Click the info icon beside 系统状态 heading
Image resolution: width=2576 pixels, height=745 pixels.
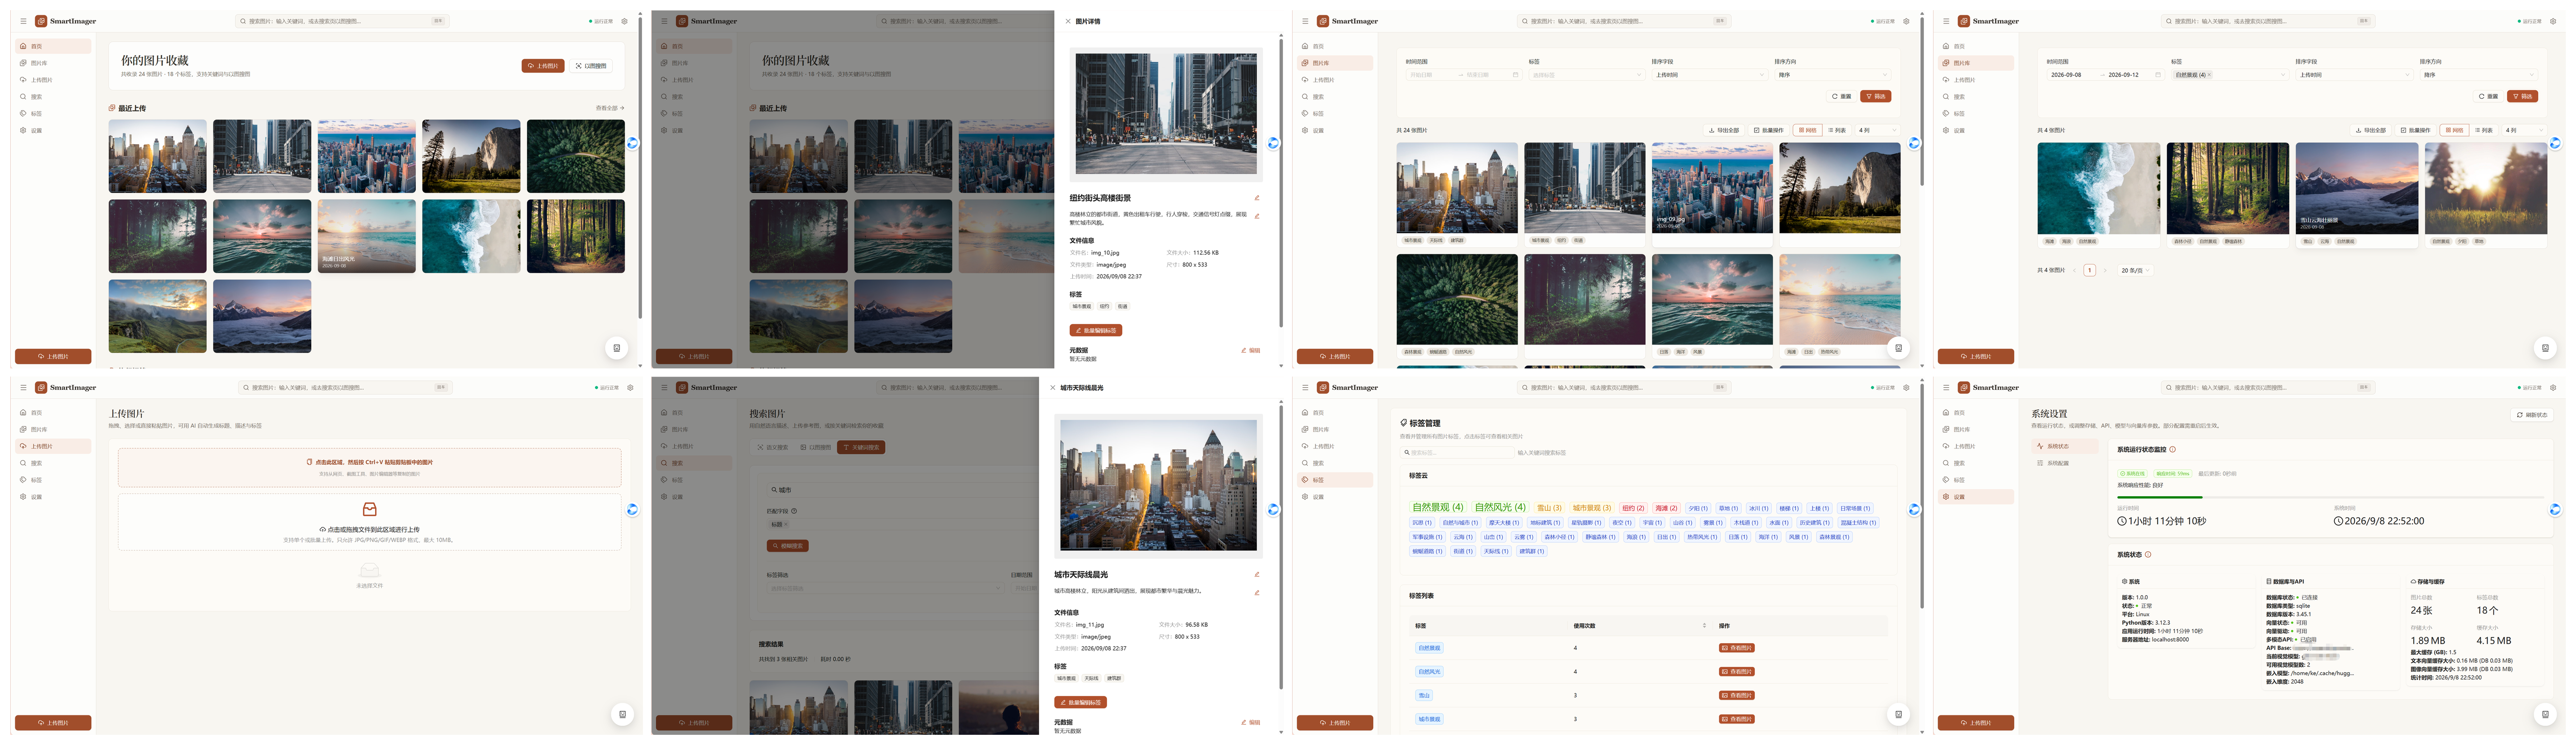point(2148,554)
